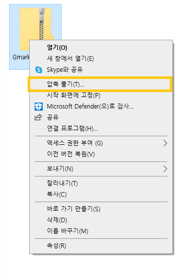Open 연결 프로그램(H)... entry

pyautogui.click(x=101, y=129)
